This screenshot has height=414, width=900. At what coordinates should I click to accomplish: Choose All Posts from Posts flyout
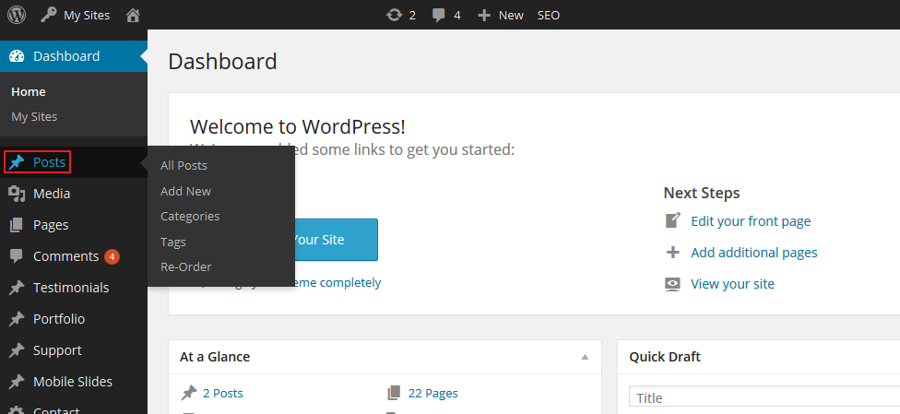184,165
